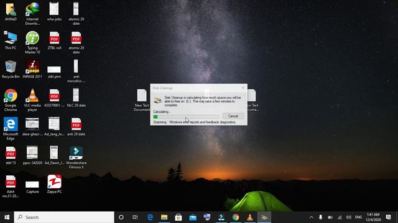Select the Recycle Bin icon
Viewport: 398px width, 223px height.
click(11, 69)
